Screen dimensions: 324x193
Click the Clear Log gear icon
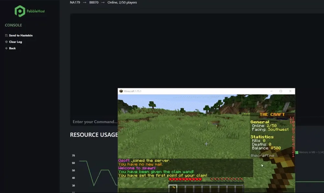click(6, 42)
